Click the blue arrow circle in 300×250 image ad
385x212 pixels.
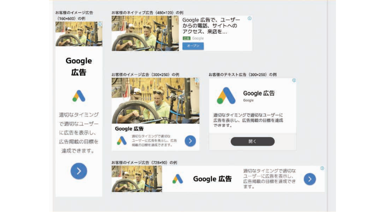190,141
